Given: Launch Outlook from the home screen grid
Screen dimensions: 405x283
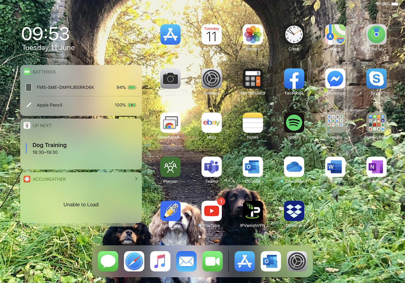Looking at the screenshot, I should pos(253,167).
